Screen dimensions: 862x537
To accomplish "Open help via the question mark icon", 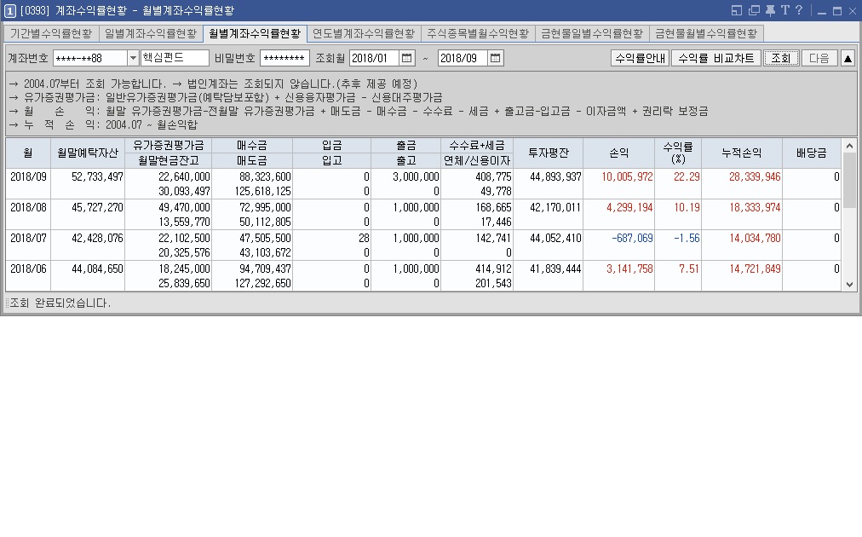I will (799, 10).
